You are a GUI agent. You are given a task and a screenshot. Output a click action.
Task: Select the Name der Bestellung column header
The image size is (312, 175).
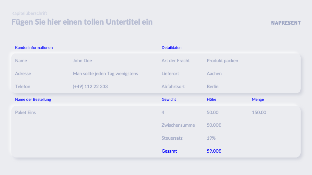[x=33, y=99]
